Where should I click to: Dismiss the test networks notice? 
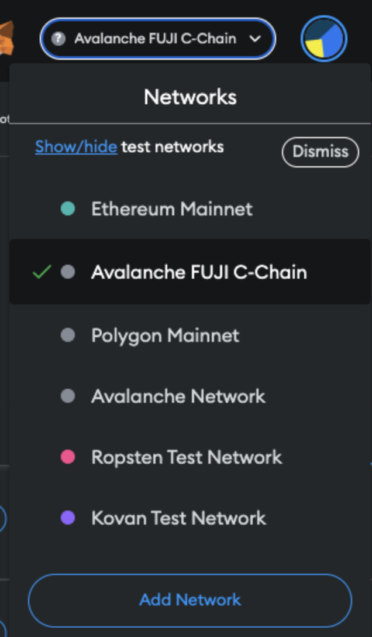321,152
